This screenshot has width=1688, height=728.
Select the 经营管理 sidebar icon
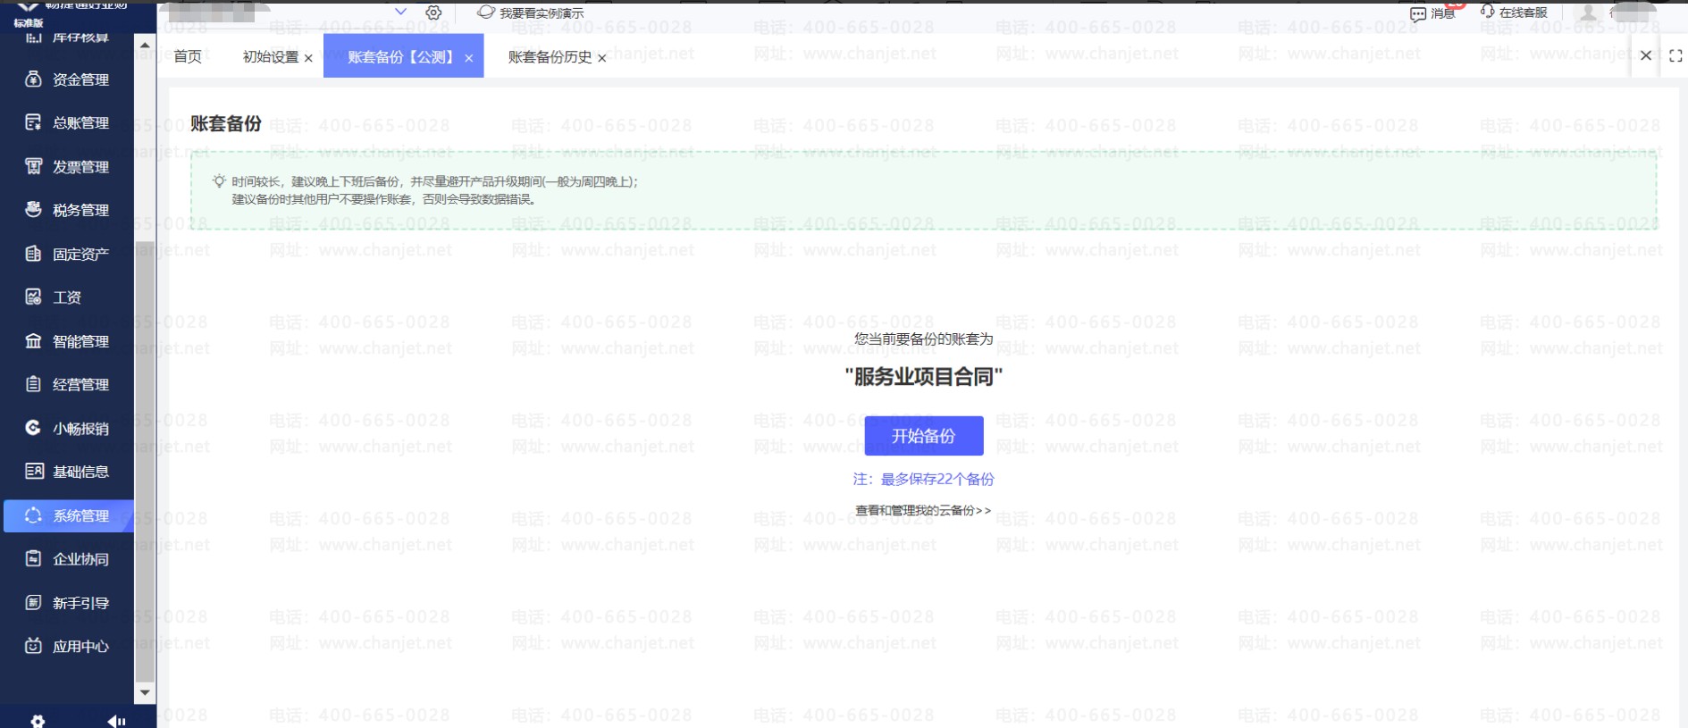33,384
